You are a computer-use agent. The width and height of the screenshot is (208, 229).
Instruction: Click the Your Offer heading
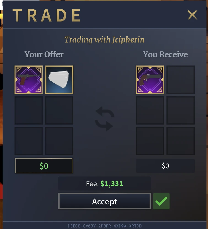tap(44, 54)
